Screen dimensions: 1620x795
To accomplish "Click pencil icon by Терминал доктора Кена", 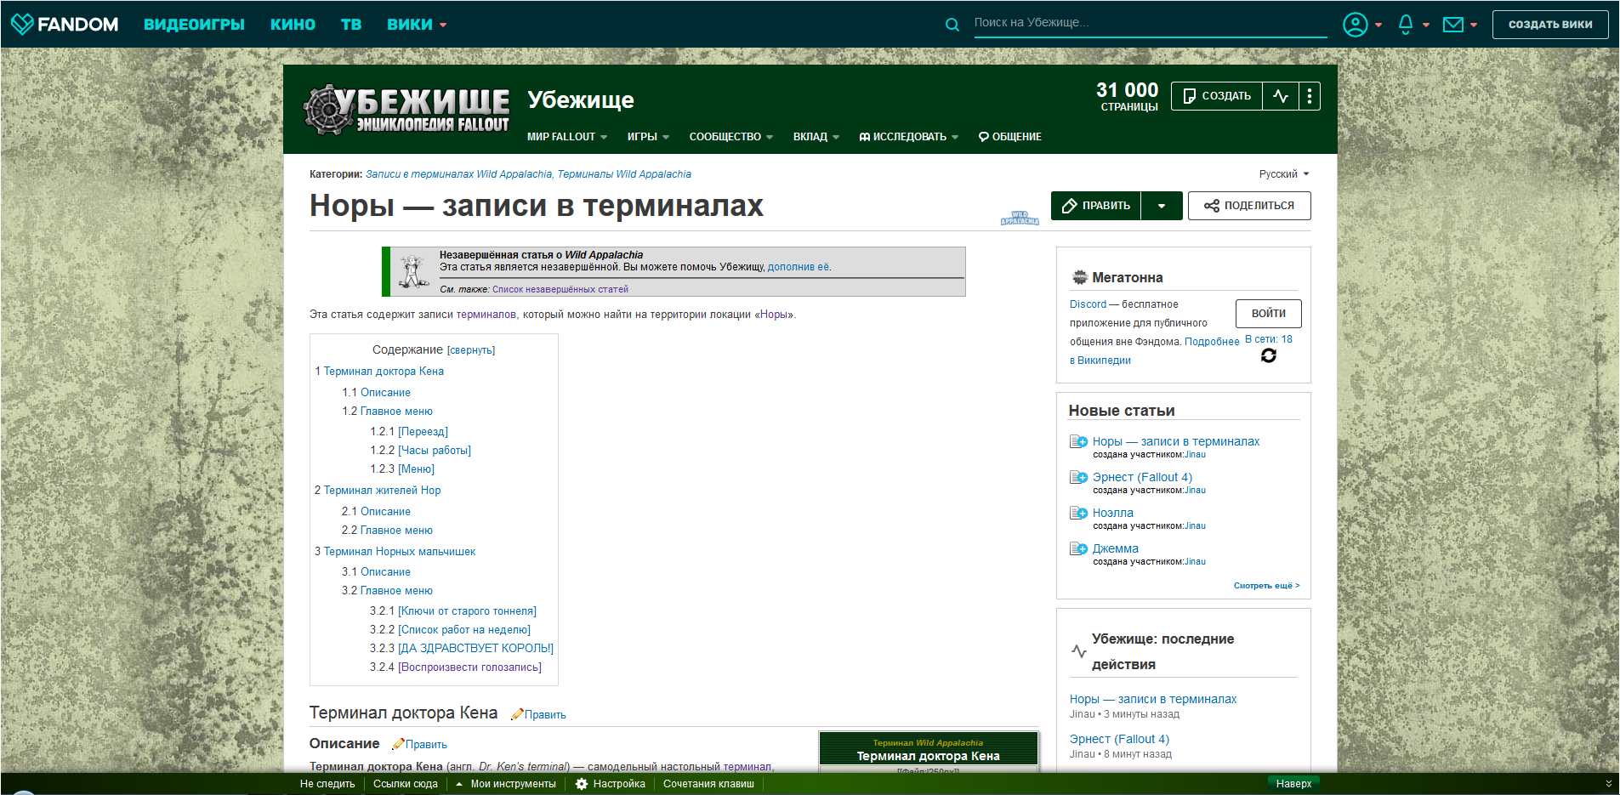I will (516, 714).
